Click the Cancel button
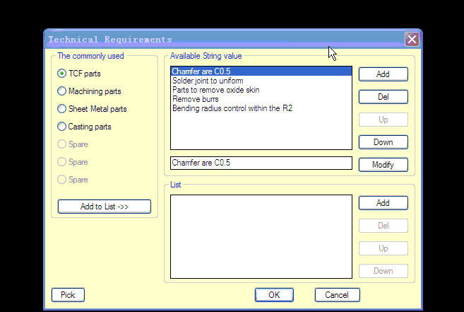This screenshot has height=312, width=464. (x=338, y=295)
